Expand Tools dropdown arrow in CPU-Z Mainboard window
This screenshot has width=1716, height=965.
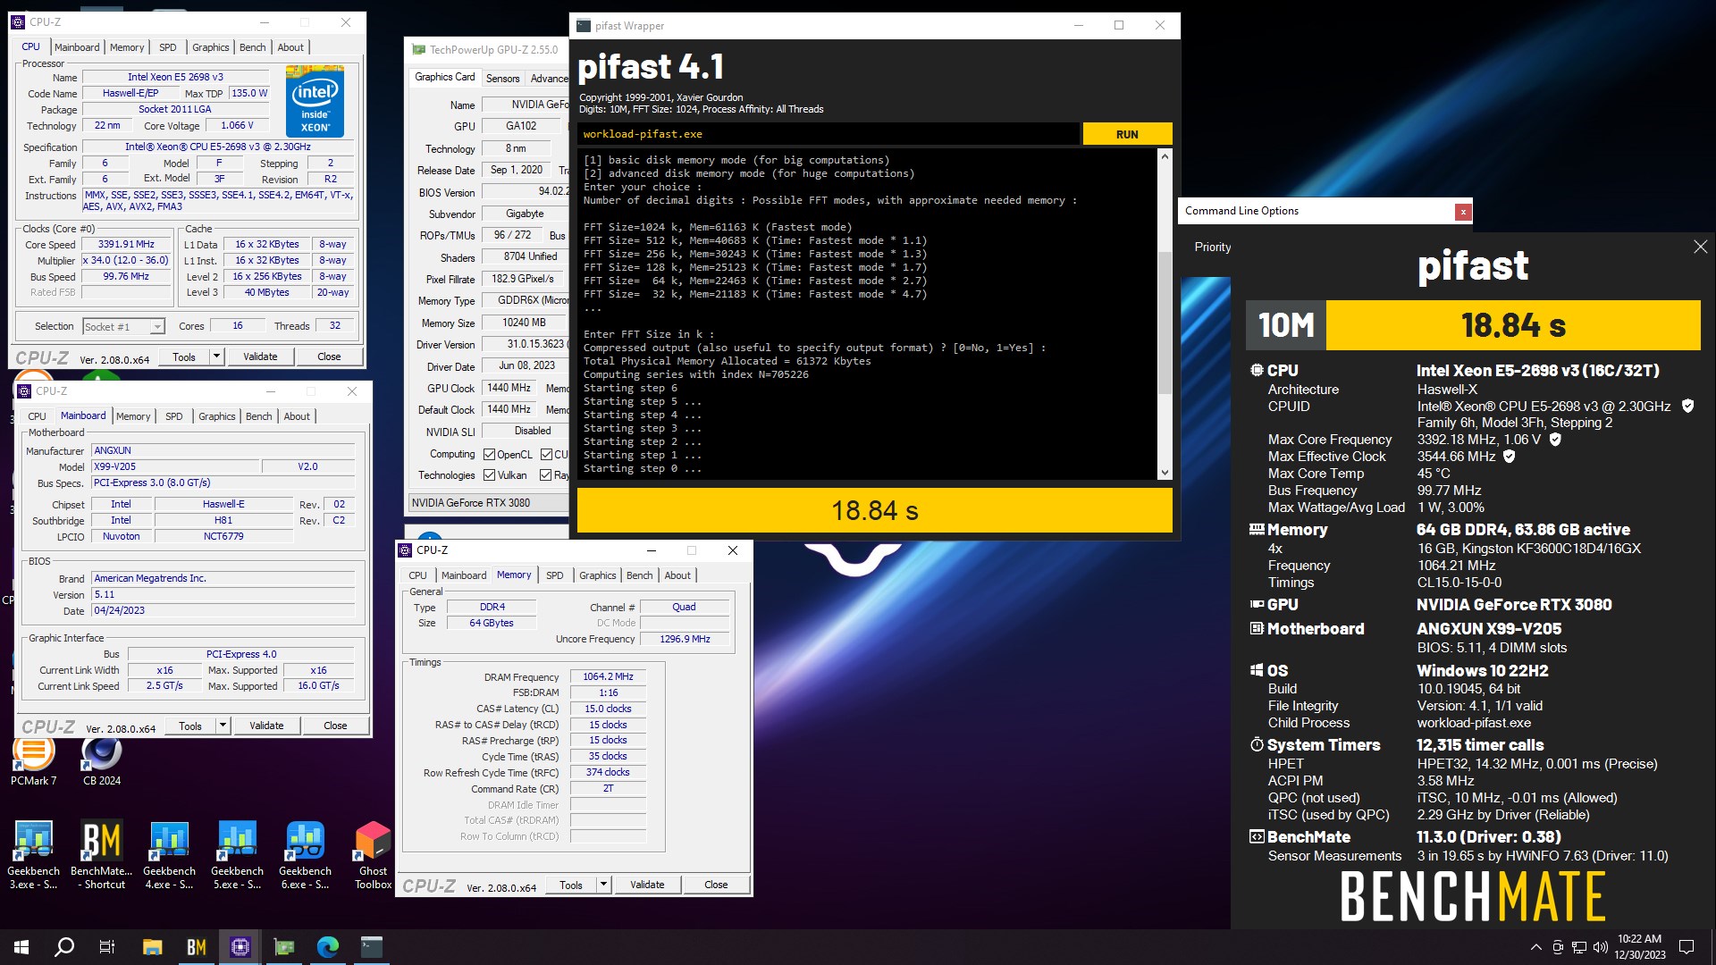click(223, 726)
